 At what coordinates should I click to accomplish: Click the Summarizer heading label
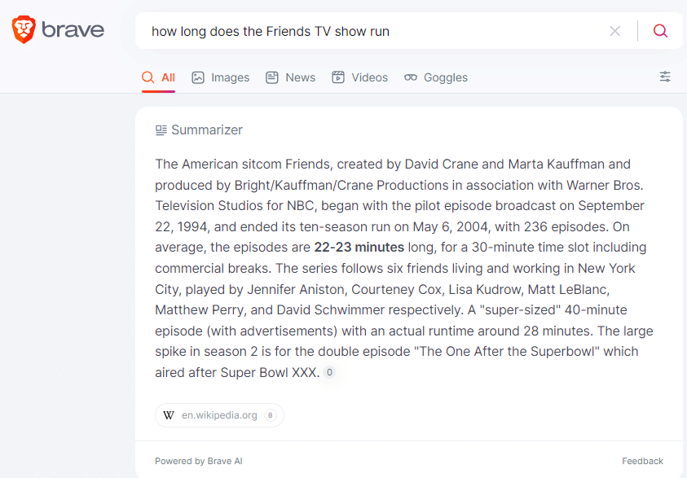(207, 130)
